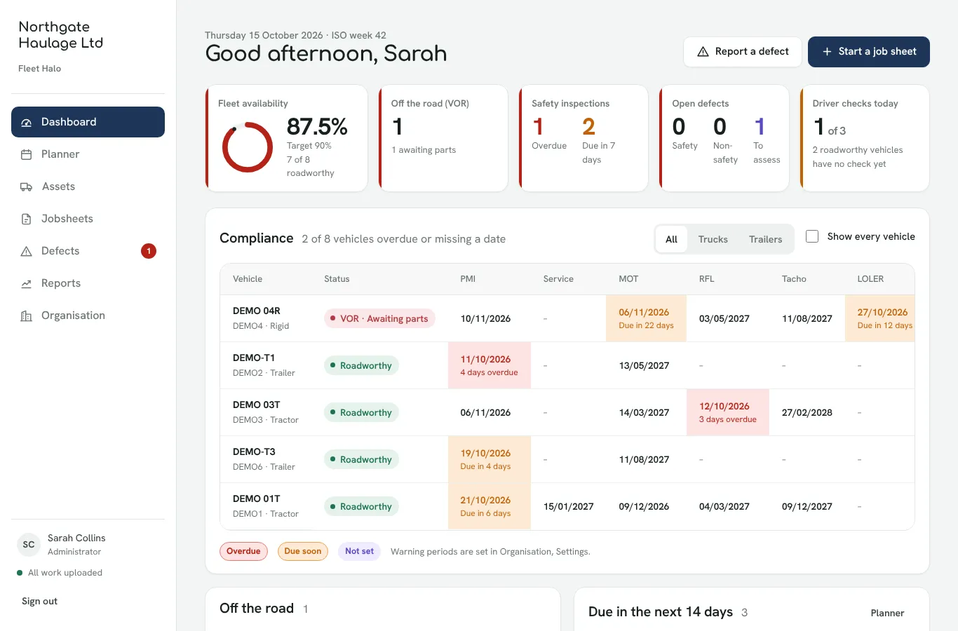
Task: Click Report a defect button
Action: pos(743,52)
